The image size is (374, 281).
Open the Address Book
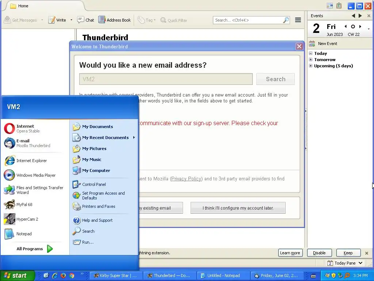point(114,20)
